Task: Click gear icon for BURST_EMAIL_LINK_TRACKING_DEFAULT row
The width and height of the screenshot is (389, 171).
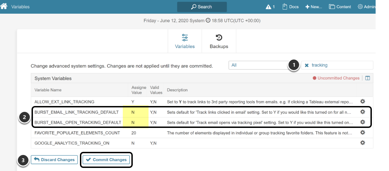Action: click(x=363, y=112)
